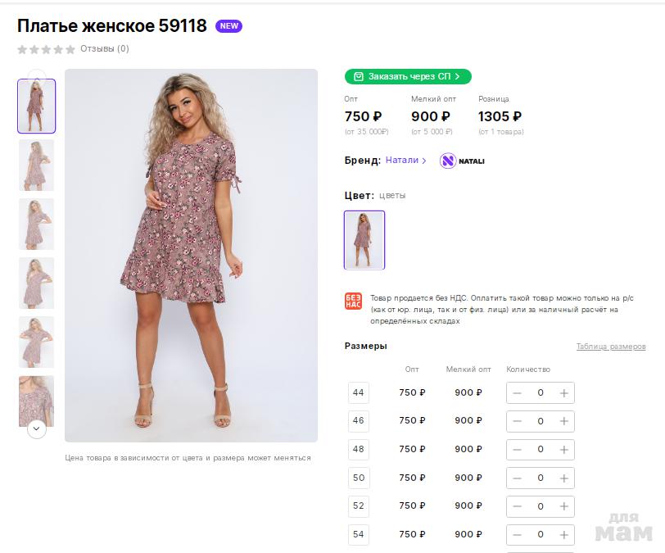Select size 50 box

point(359,478)
